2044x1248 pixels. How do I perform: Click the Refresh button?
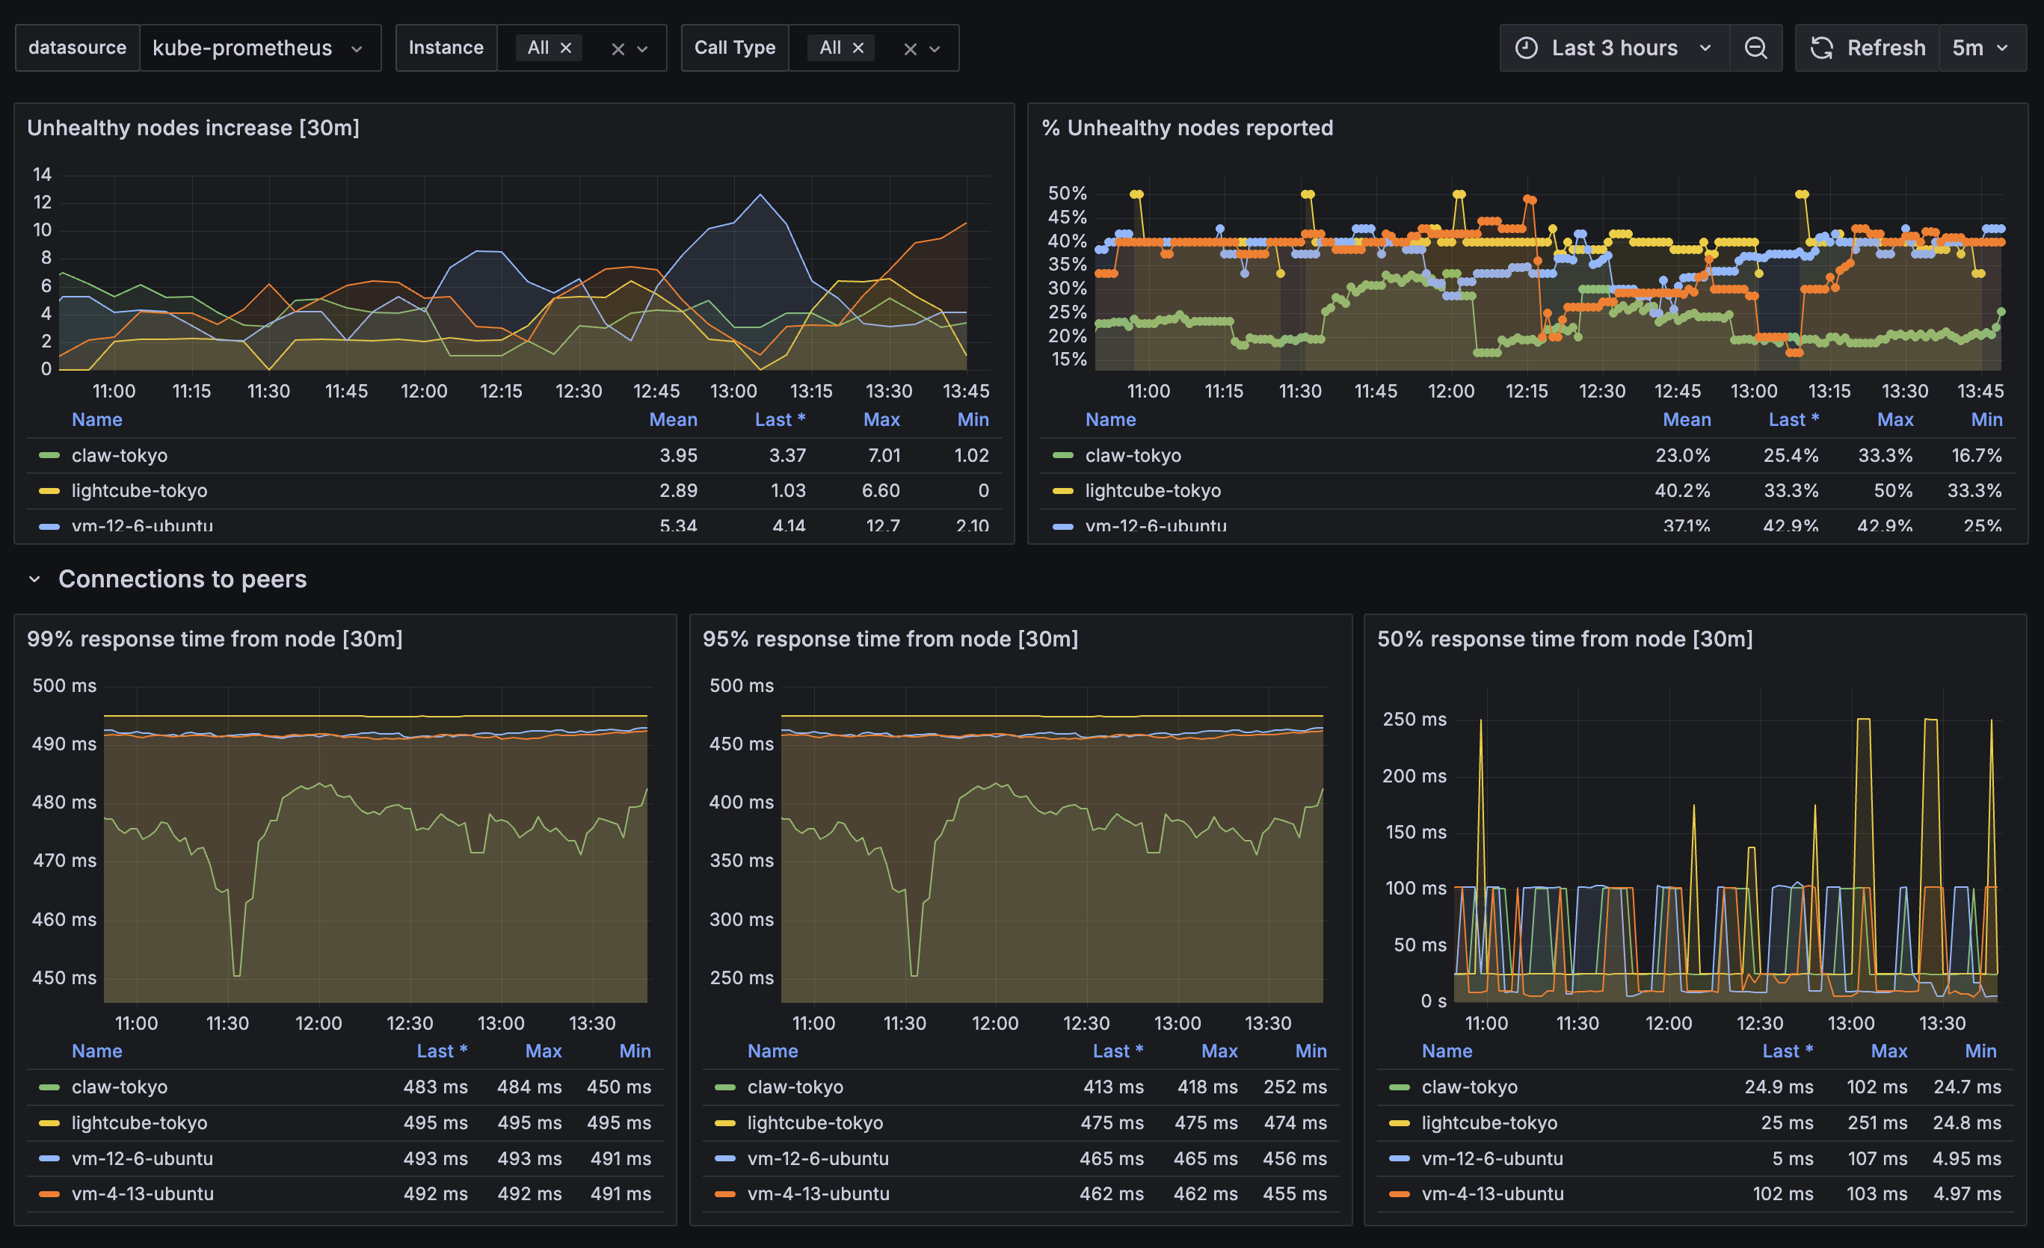1886,47
